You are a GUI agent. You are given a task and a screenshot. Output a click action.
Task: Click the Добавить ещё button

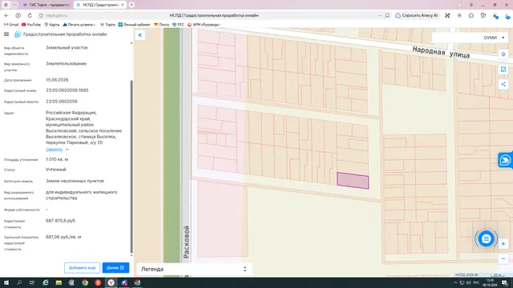point(82,268)
